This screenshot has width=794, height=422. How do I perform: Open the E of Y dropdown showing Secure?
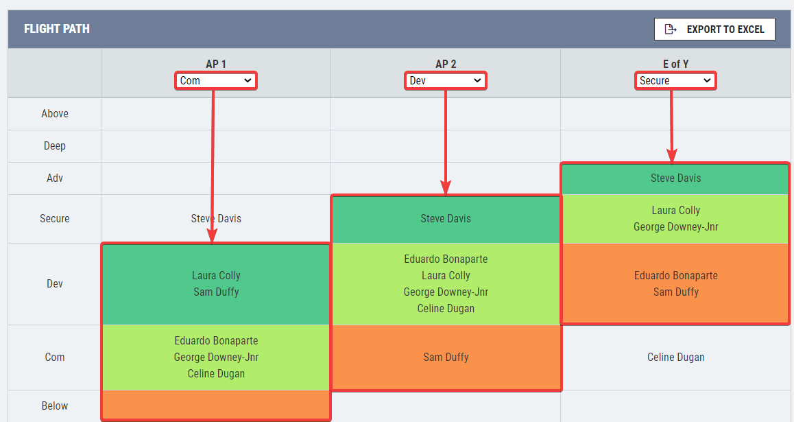[675, 80]
